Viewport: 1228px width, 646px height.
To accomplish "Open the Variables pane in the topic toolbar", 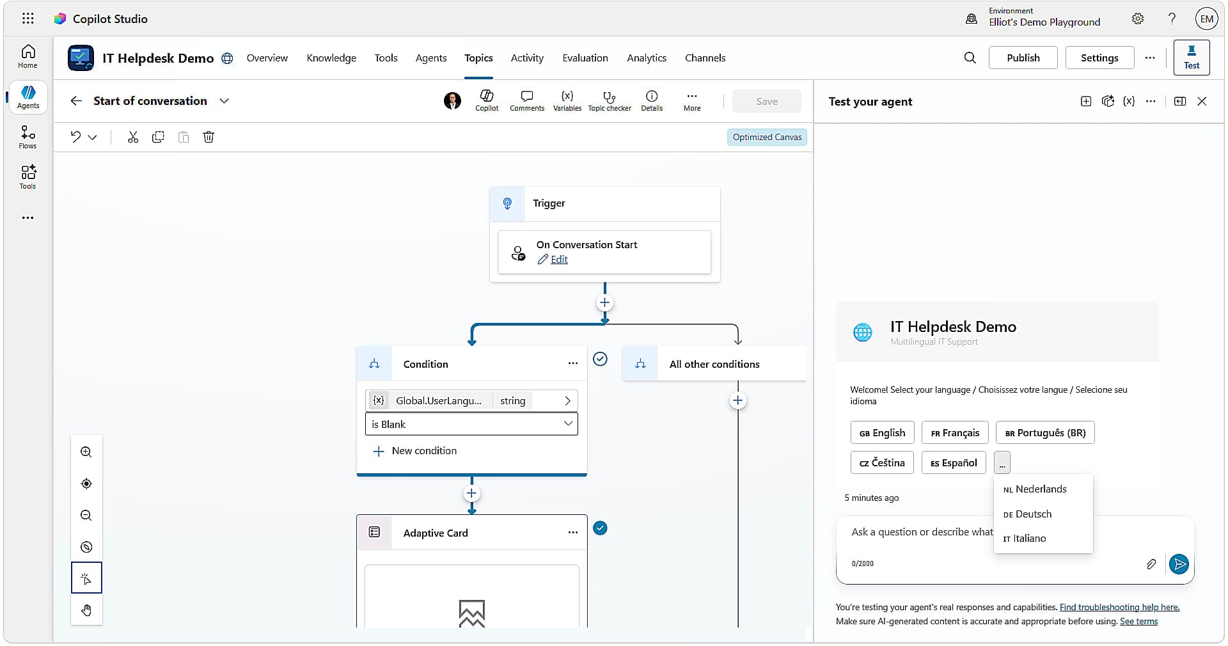I will (567, 100).
